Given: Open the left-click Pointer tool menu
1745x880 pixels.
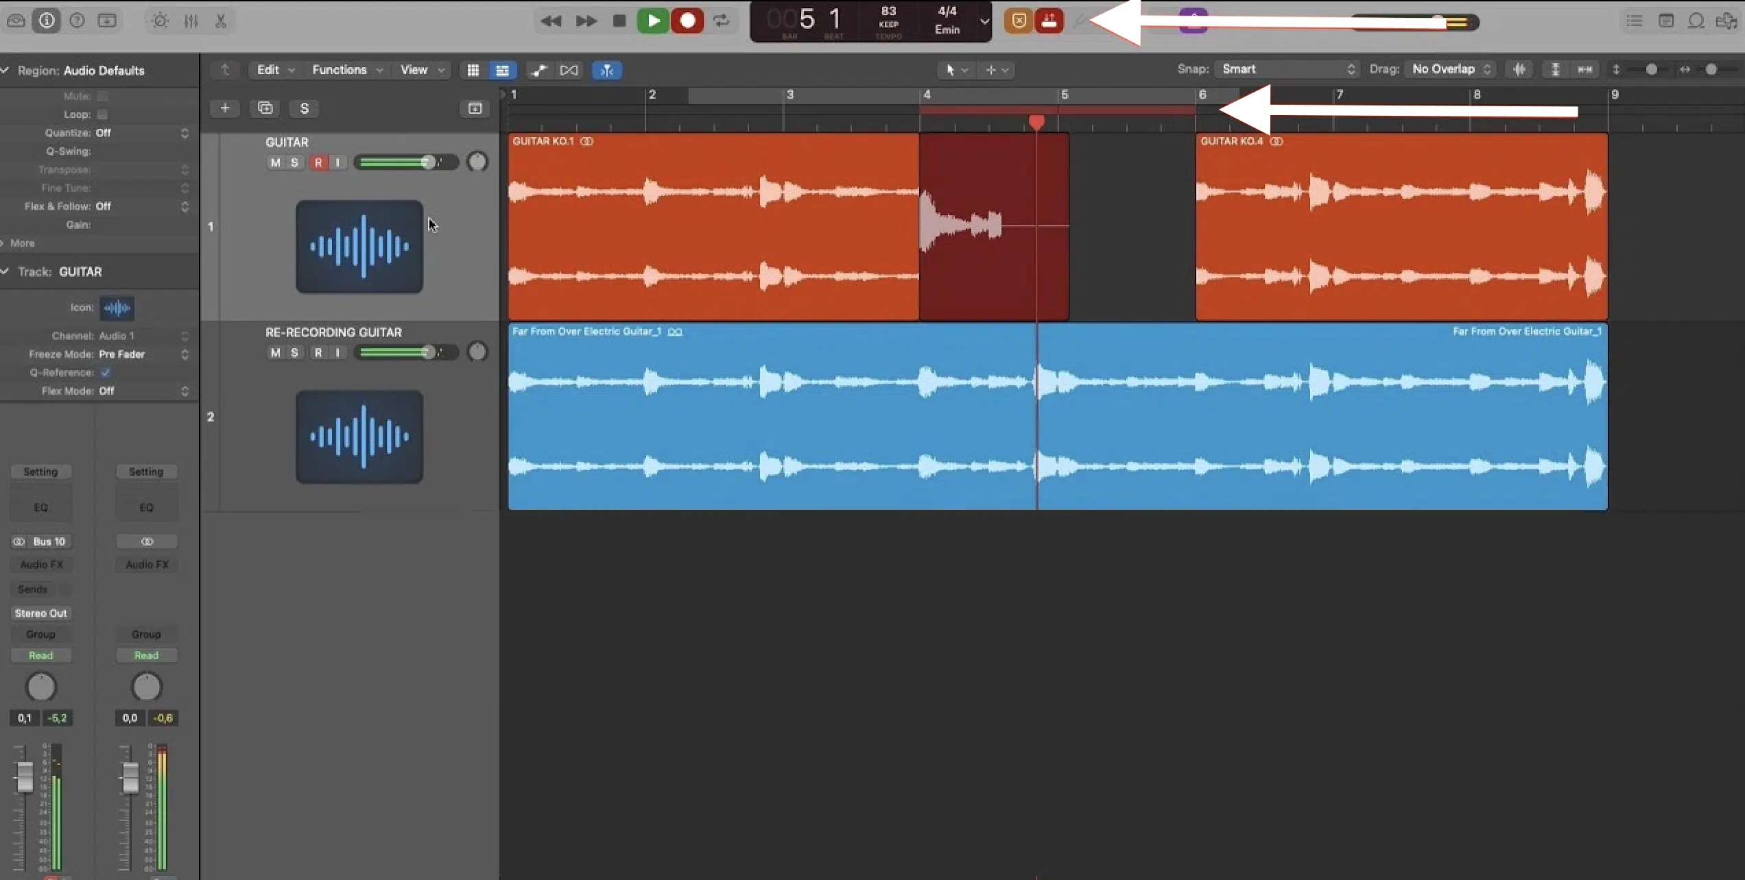Looking at the screenshot, I should pyautogui.click(x=957, y=70).
